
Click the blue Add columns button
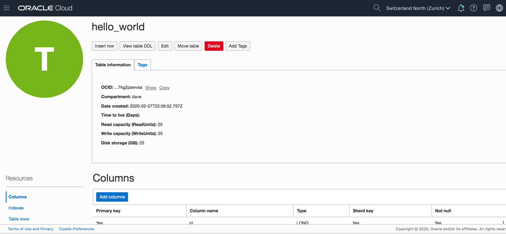[112, 197]
